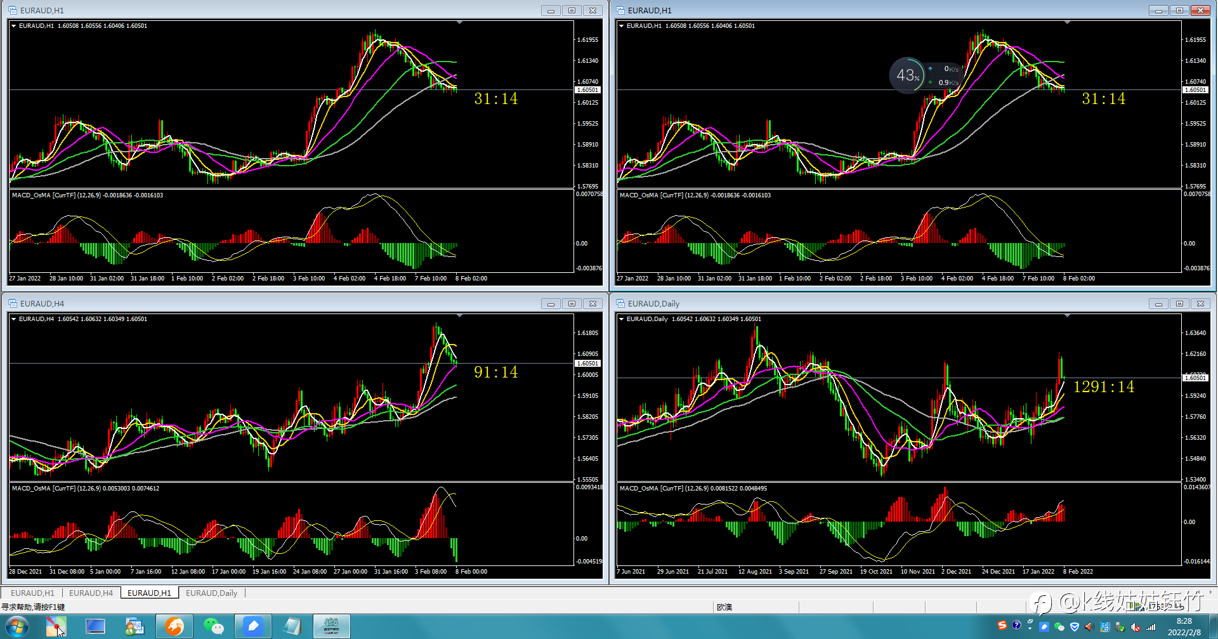Viewport: 1218px width, 639px height.
Task: Open the monitor screen taskbar icon
Action: [x=95, y=627]
